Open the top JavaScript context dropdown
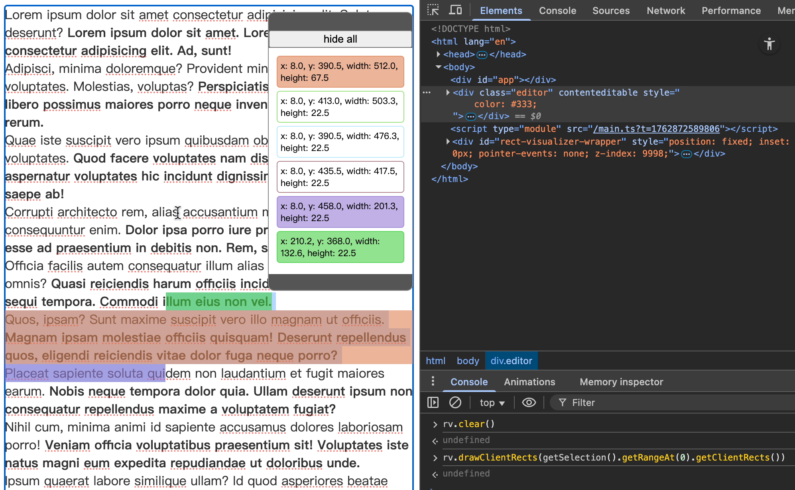Screen dimensions: 795x490 point(492,403)
